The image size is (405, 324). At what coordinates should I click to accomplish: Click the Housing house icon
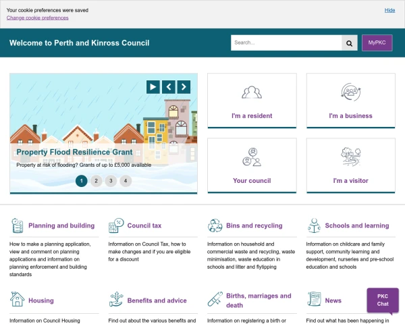pyautogui.click(x=18, y=299)
